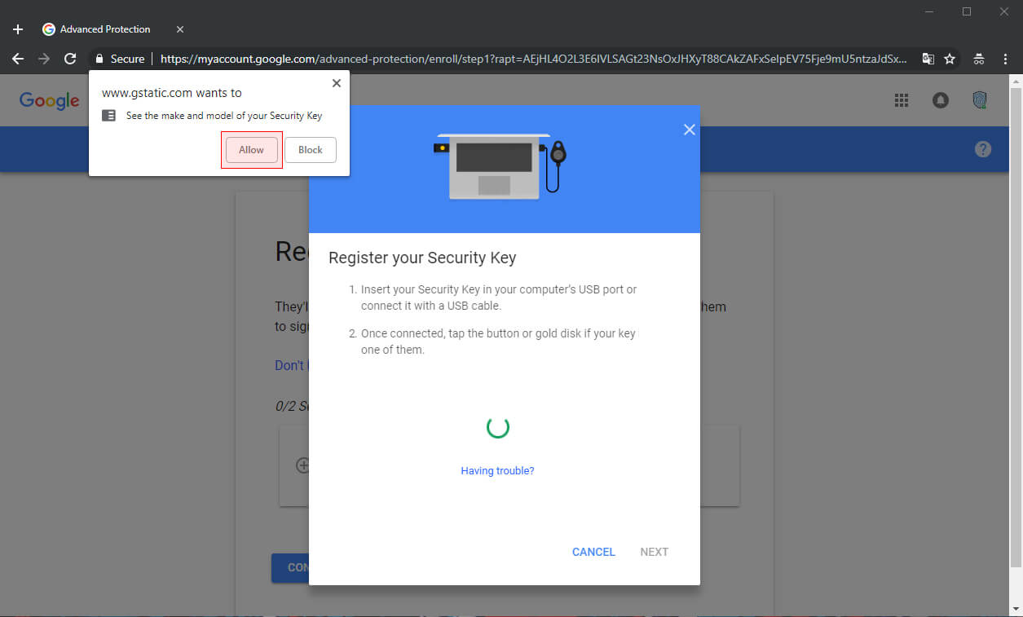This screenshot has height=617, width=1023.
Task: Click the translate page icon
Action: point(928,59)
